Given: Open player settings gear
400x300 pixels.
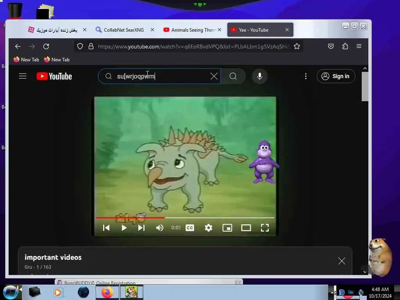Looking at the screenshot, I should point(209,228).
